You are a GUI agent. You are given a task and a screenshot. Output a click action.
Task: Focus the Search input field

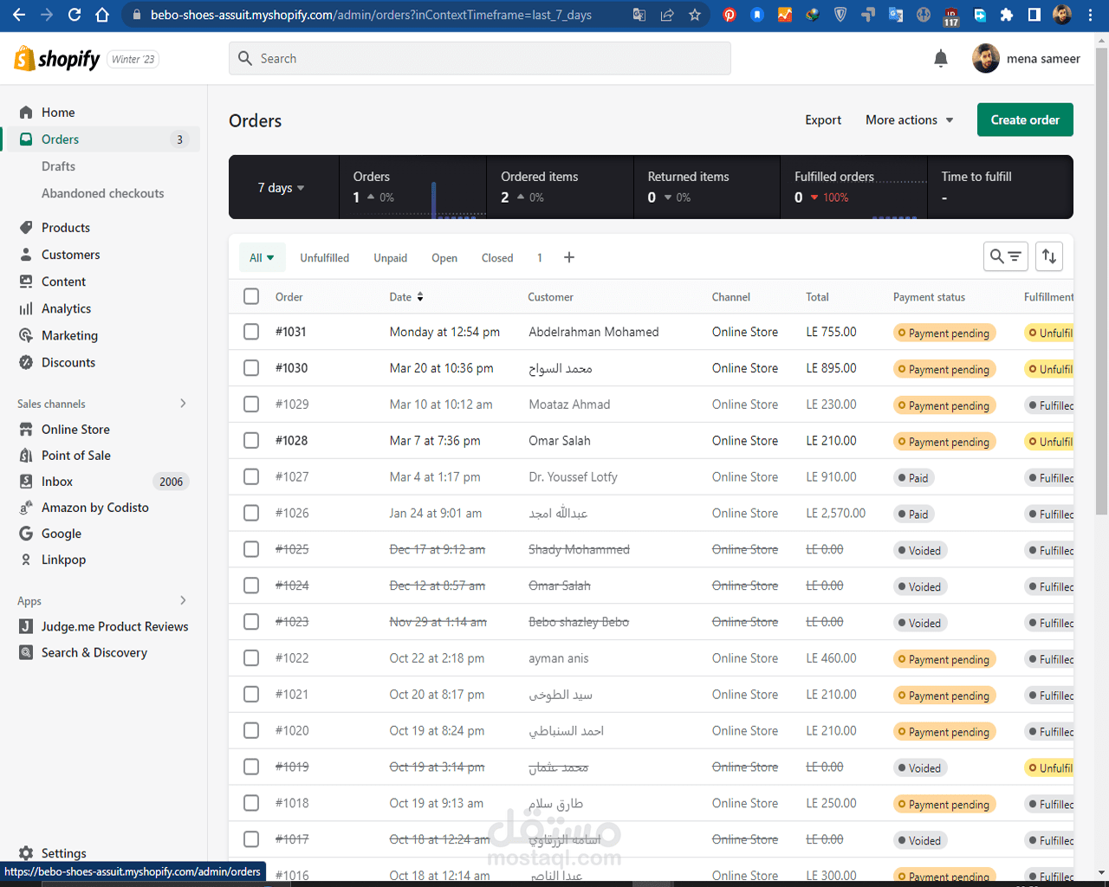click(x=479, y=59)
